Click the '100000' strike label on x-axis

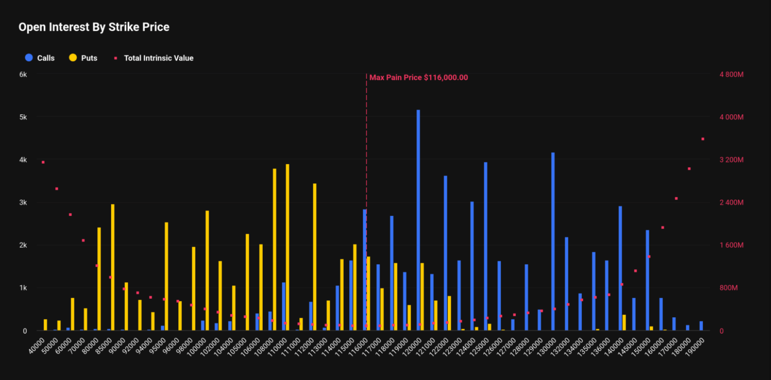(196, 347)
